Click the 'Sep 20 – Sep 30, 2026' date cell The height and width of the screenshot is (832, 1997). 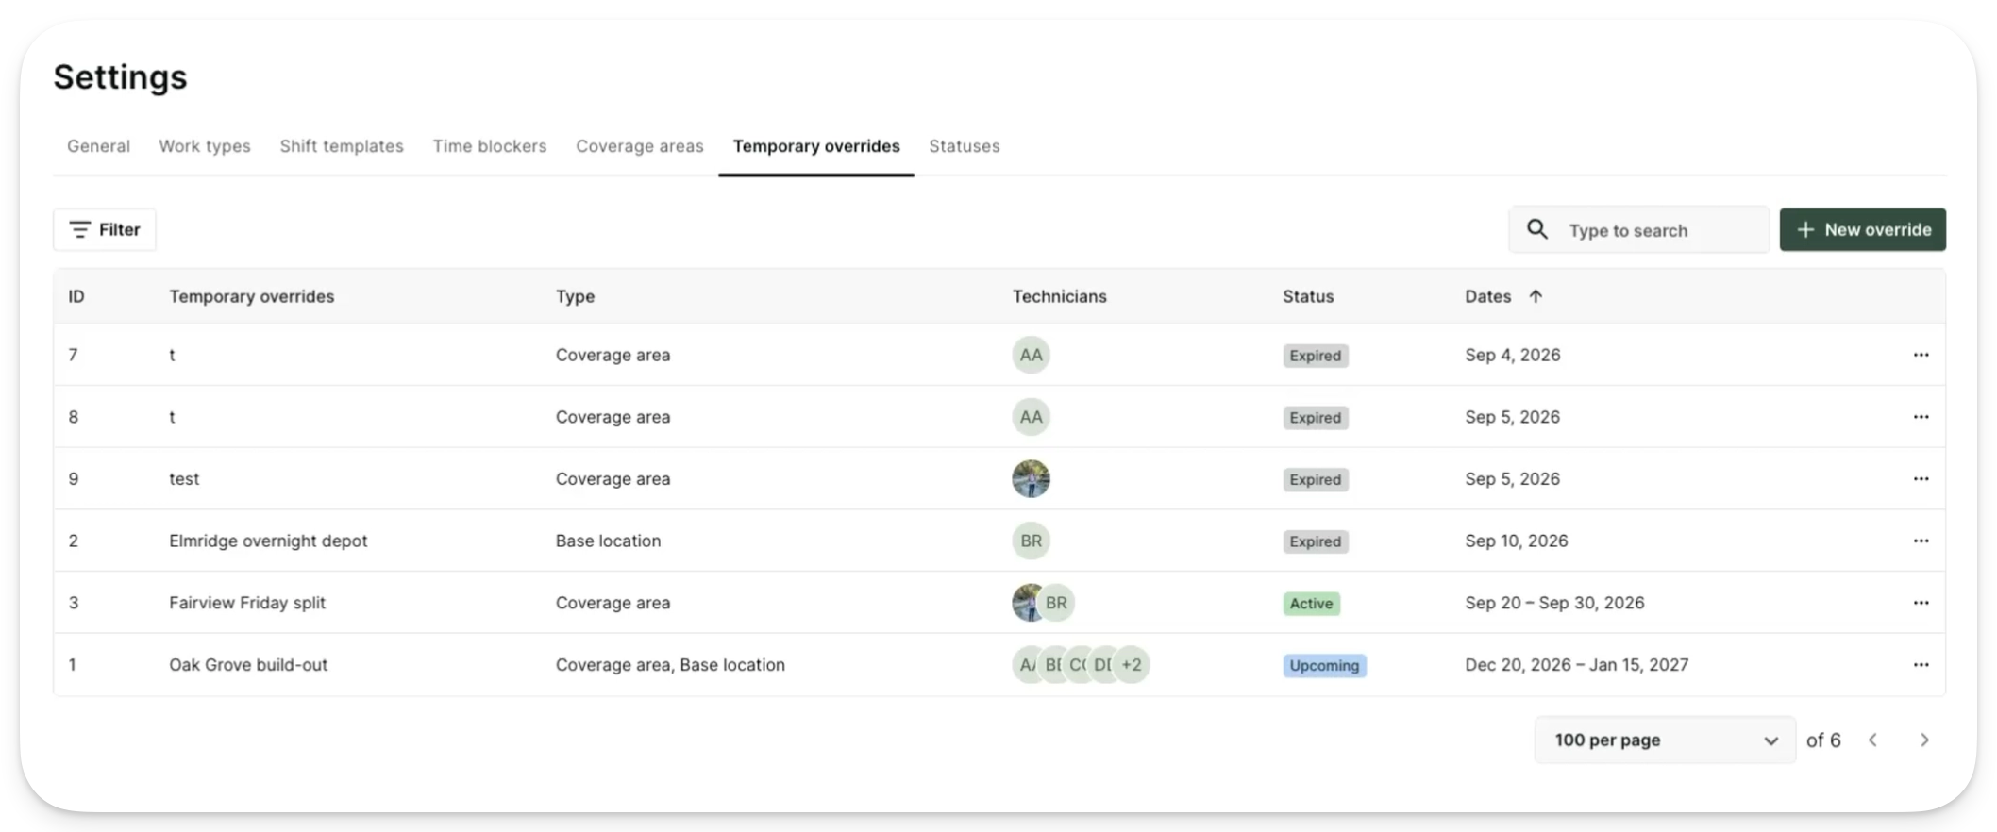click(x=1554, y=603)
